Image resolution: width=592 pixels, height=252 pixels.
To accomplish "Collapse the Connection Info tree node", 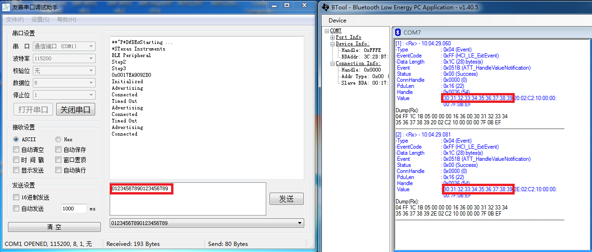I will coord(332,64).
